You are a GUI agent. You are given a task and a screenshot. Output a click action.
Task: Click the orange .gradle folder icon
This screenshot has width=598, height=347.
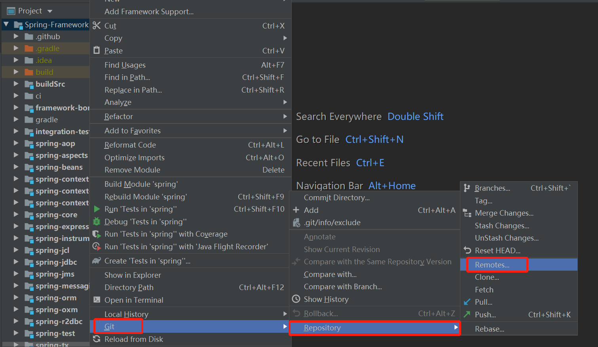point(28,48)
